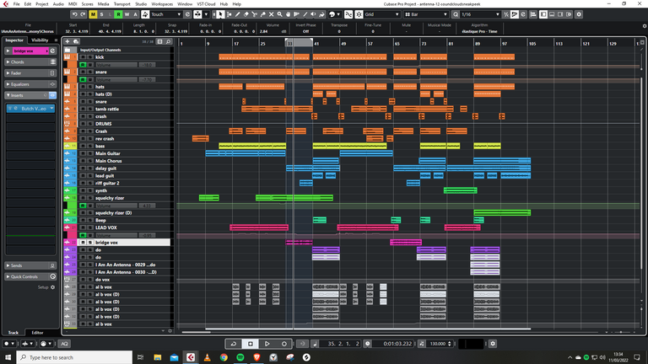Select the Line tool

(305, 14)
